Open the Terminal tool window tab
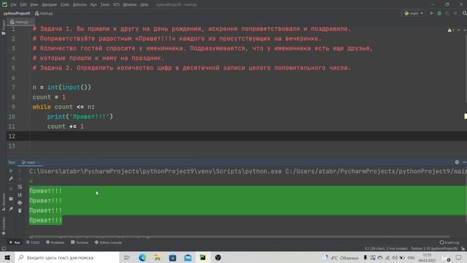 click(x=80, y=243)
